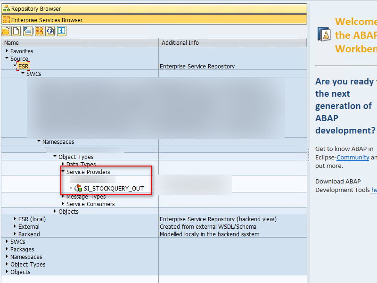
Task: Open the Eclipse Community link
Action: [352, 157]
